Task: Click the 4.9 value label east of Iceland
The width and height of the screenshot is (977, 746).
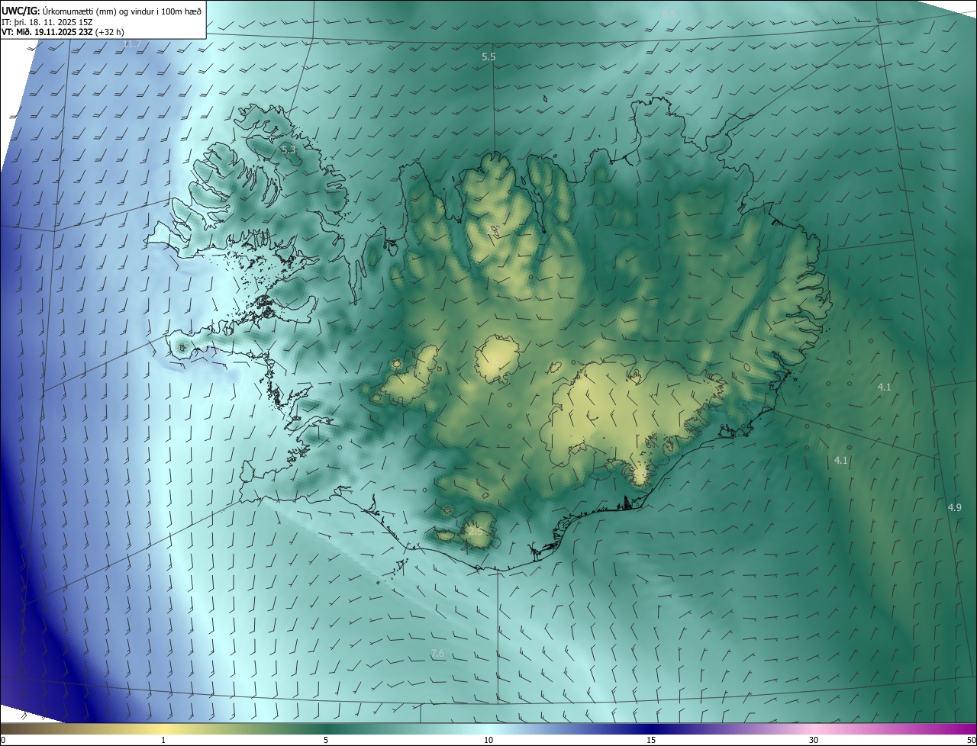Action: (x=954, y=507)
